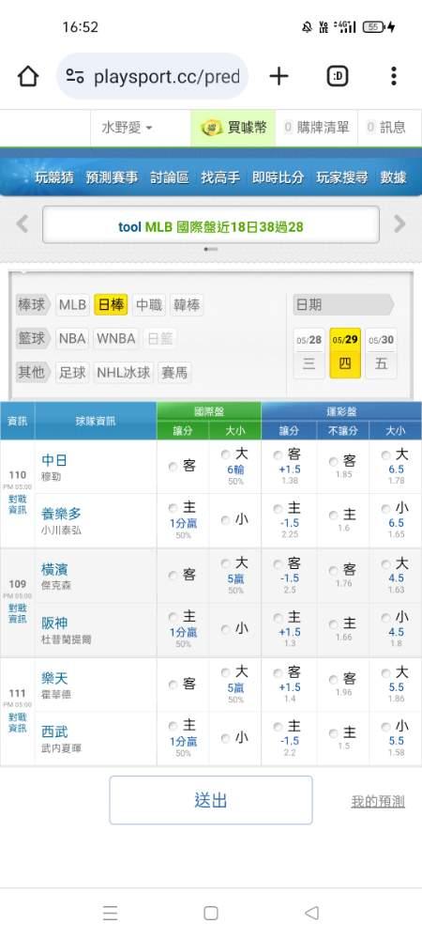Select the 運彩盤 客 +1.5 radio for 中日

pos(278,455)
